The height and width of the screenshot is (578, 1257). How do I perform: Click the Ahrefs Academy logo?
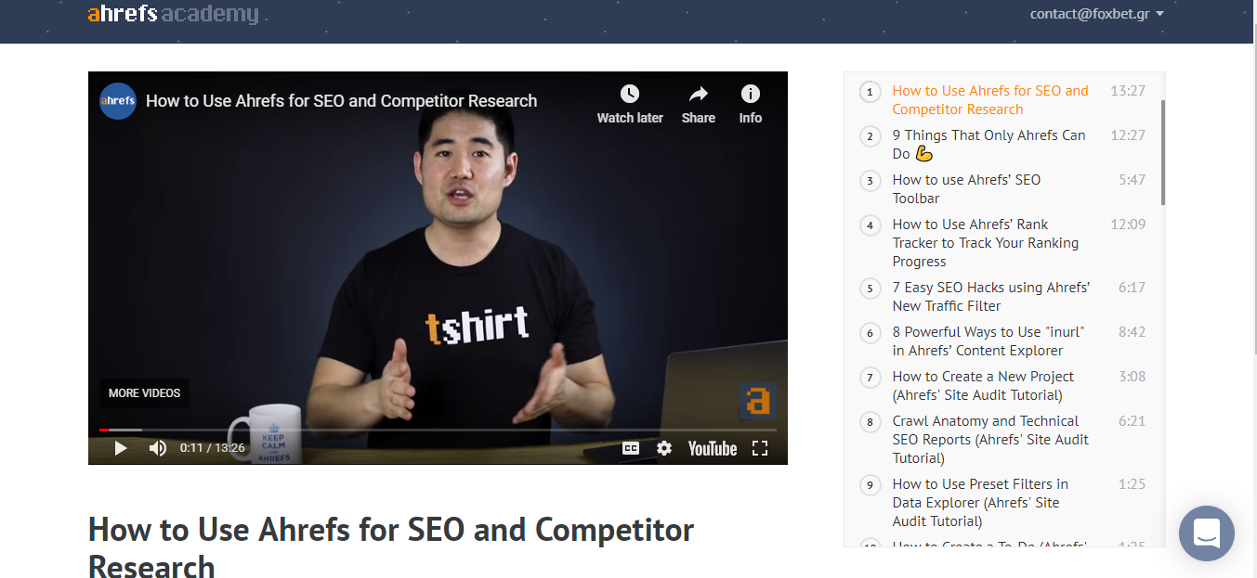(x=174, y=14)
